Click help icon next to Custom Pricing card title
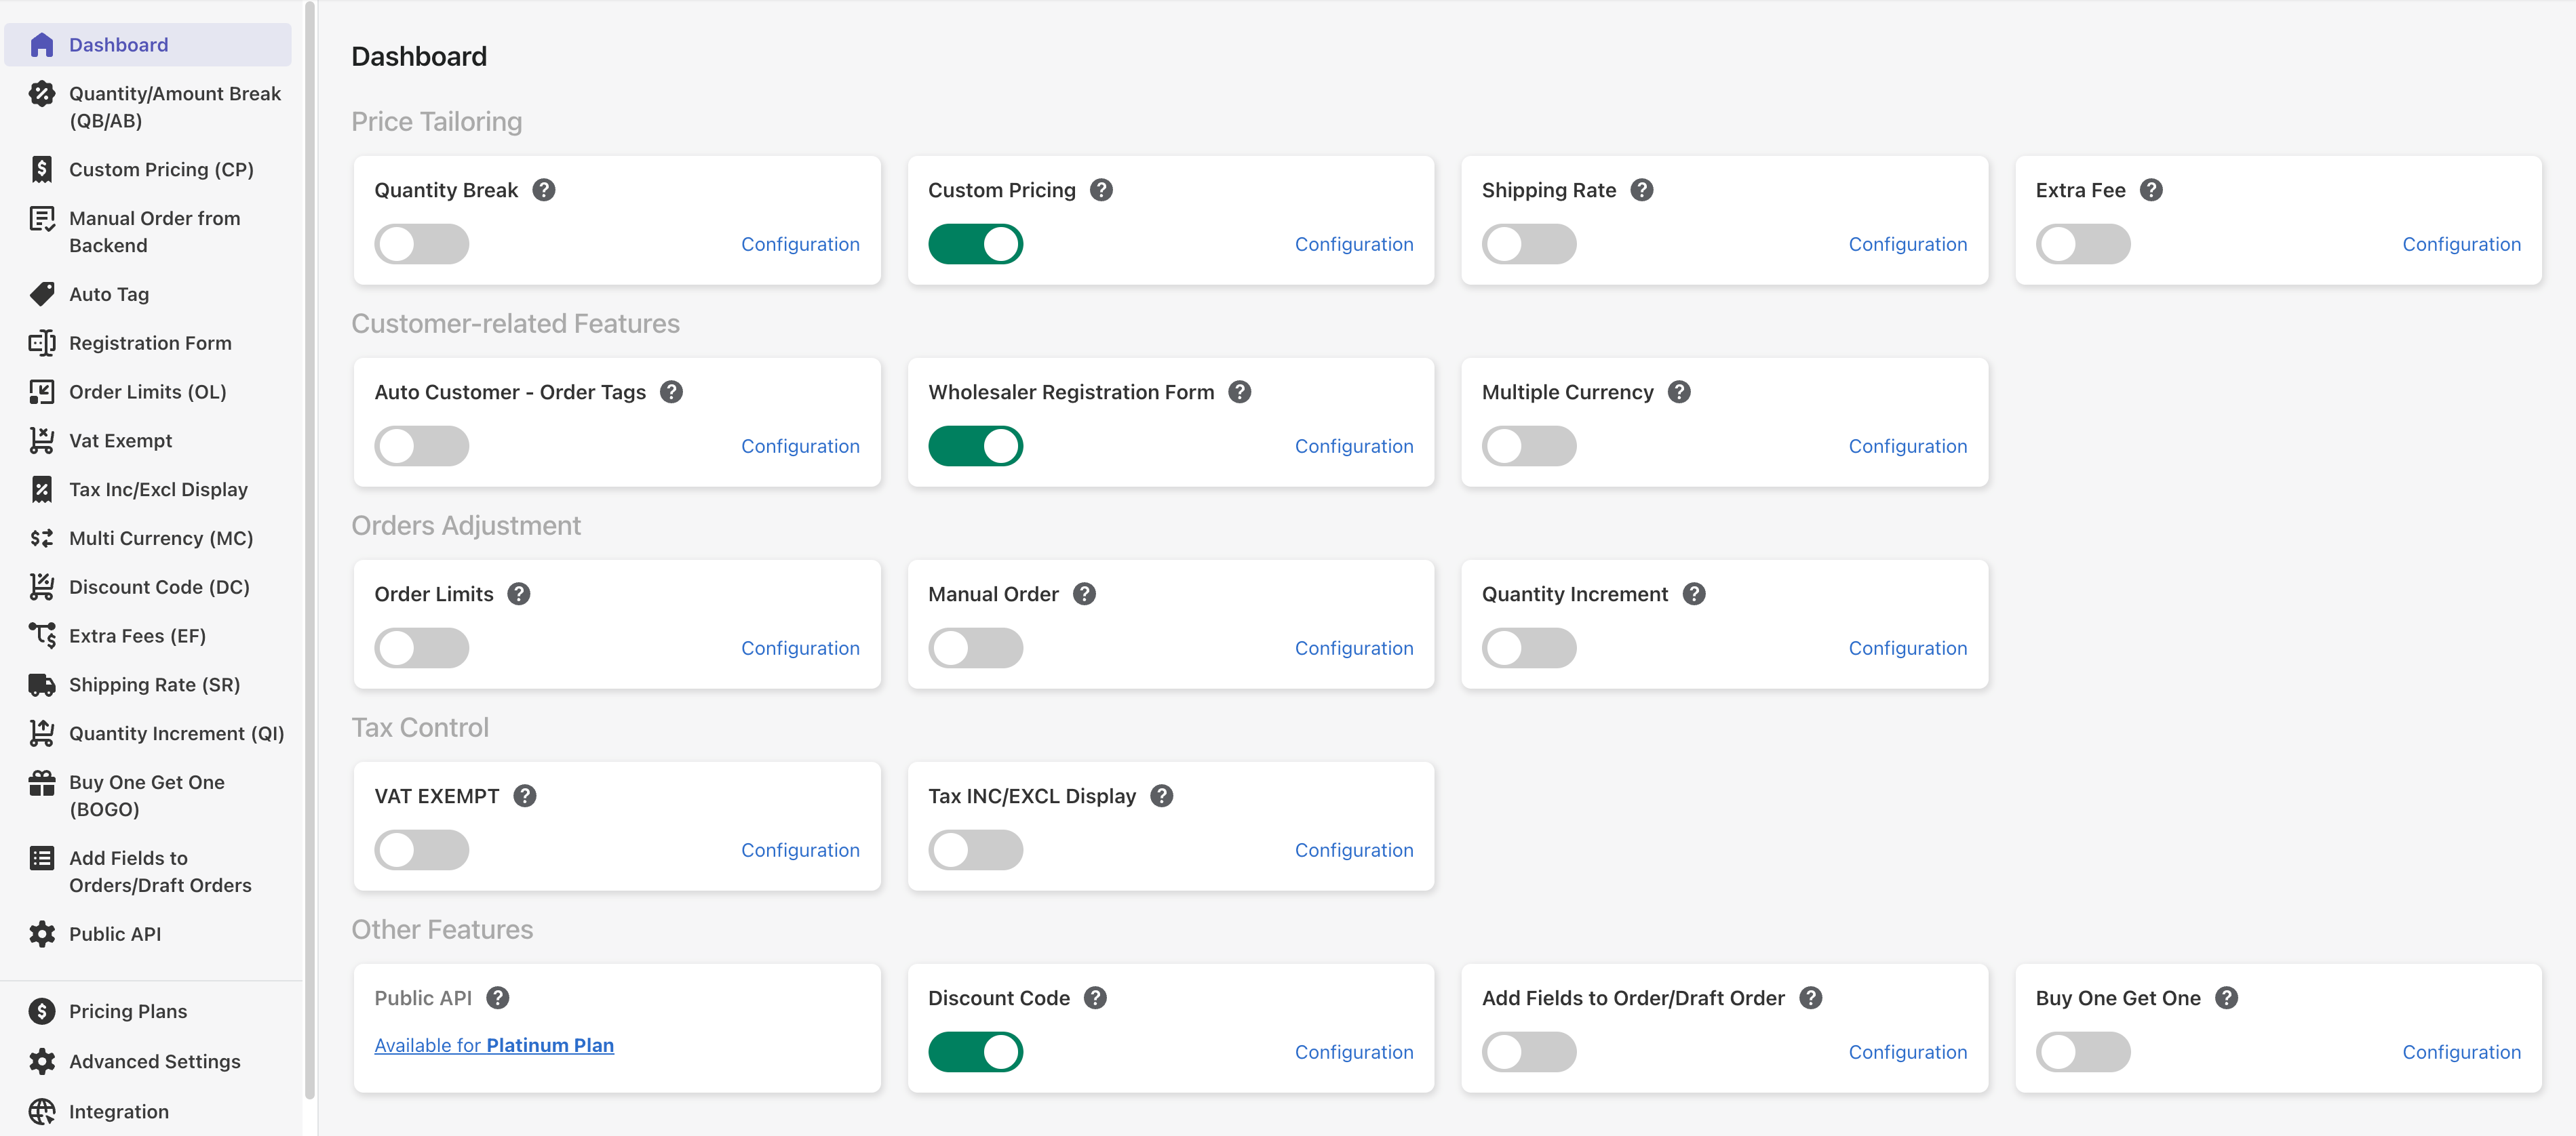 [1101, 190]
